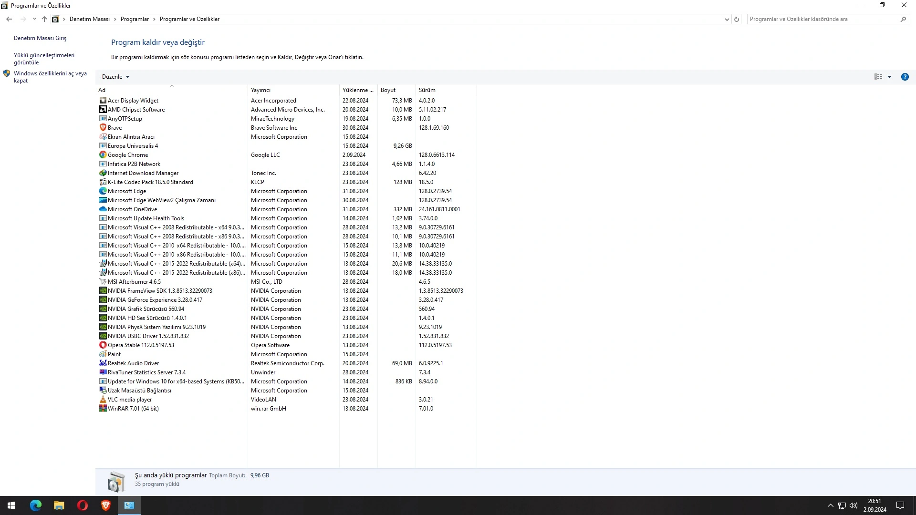916x515 pixels.
Task: Click the refresh button beside address bar
Action: 737,19
